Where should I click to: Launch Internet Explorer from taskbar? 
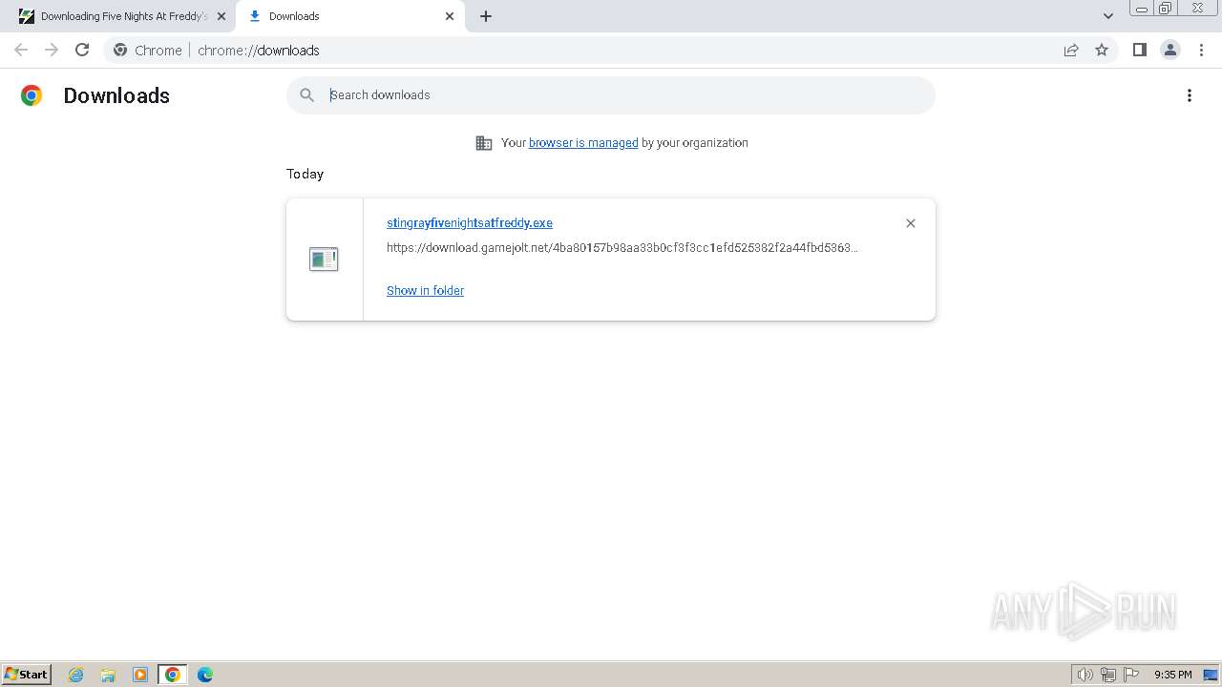point(76,675)
